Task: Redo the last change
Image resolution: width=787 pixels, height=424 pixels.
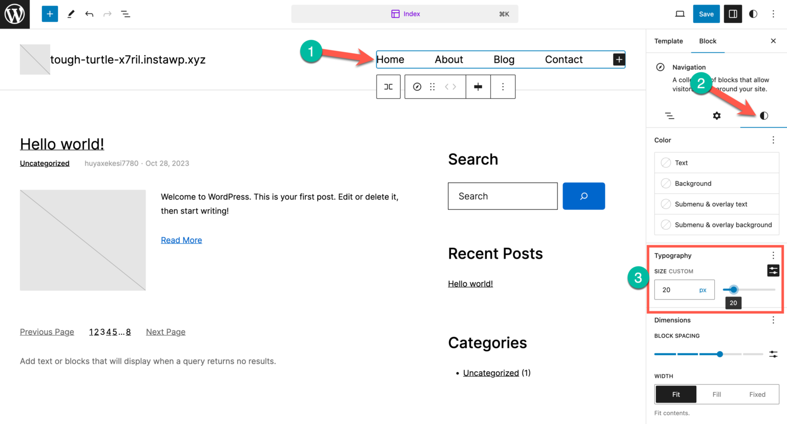Action: pyautogui.click(x=107, y=14)
